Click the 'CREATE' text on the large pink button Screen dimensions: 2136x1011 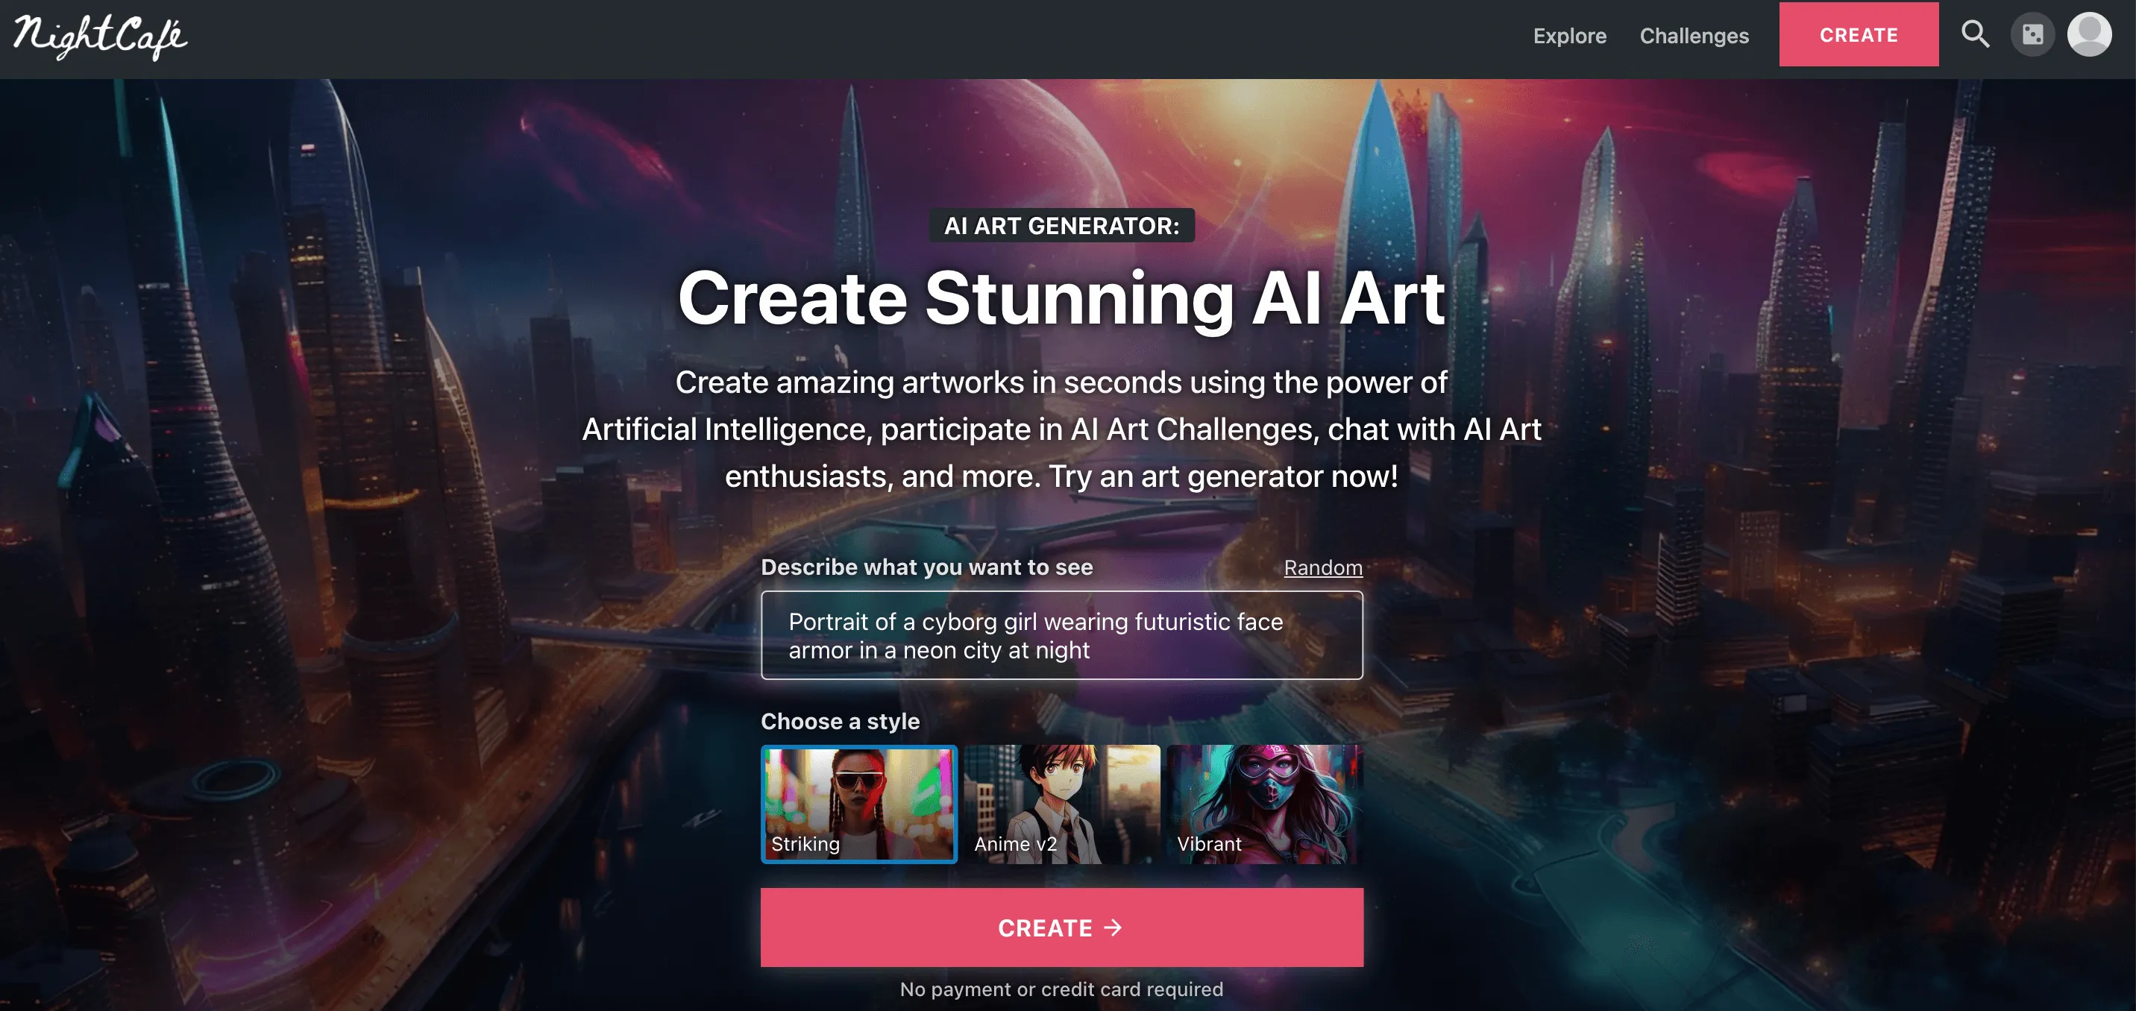(1045, 928)
